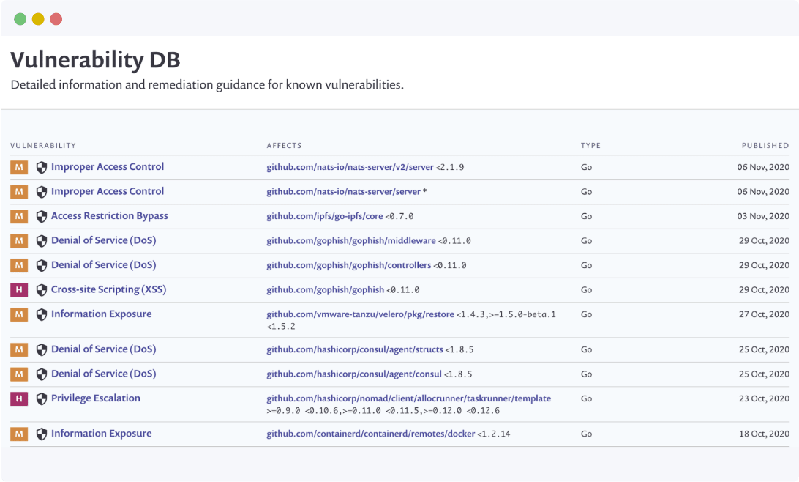The width and height of the screenshot is (799, 482).
Task: Click the VULNERABILITY column header
Action: click(43, 145)
